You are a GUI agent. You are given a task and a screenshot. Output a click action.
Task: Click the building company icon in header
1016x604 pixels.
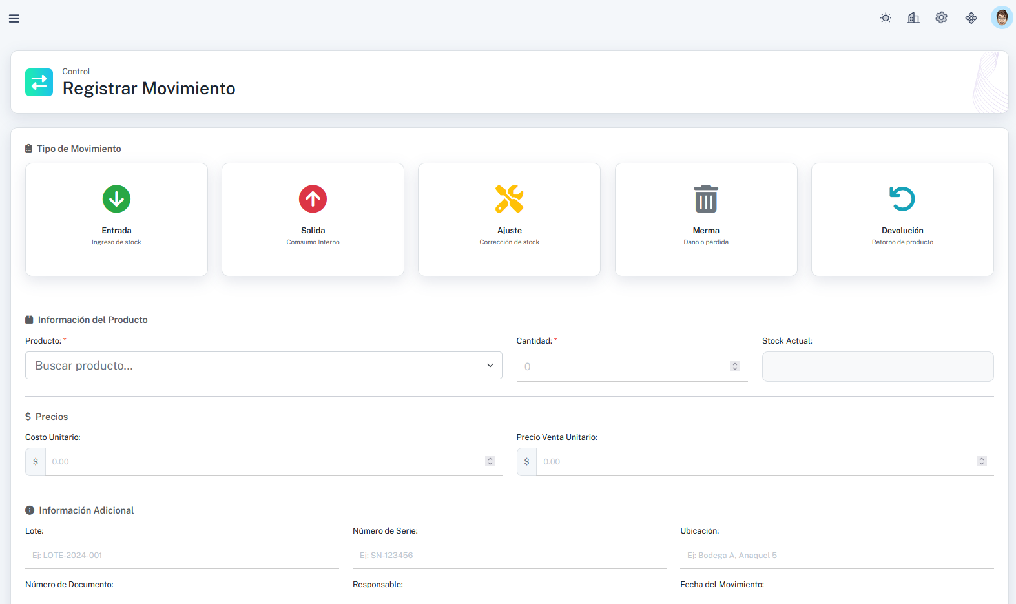(x=913, y=18)
